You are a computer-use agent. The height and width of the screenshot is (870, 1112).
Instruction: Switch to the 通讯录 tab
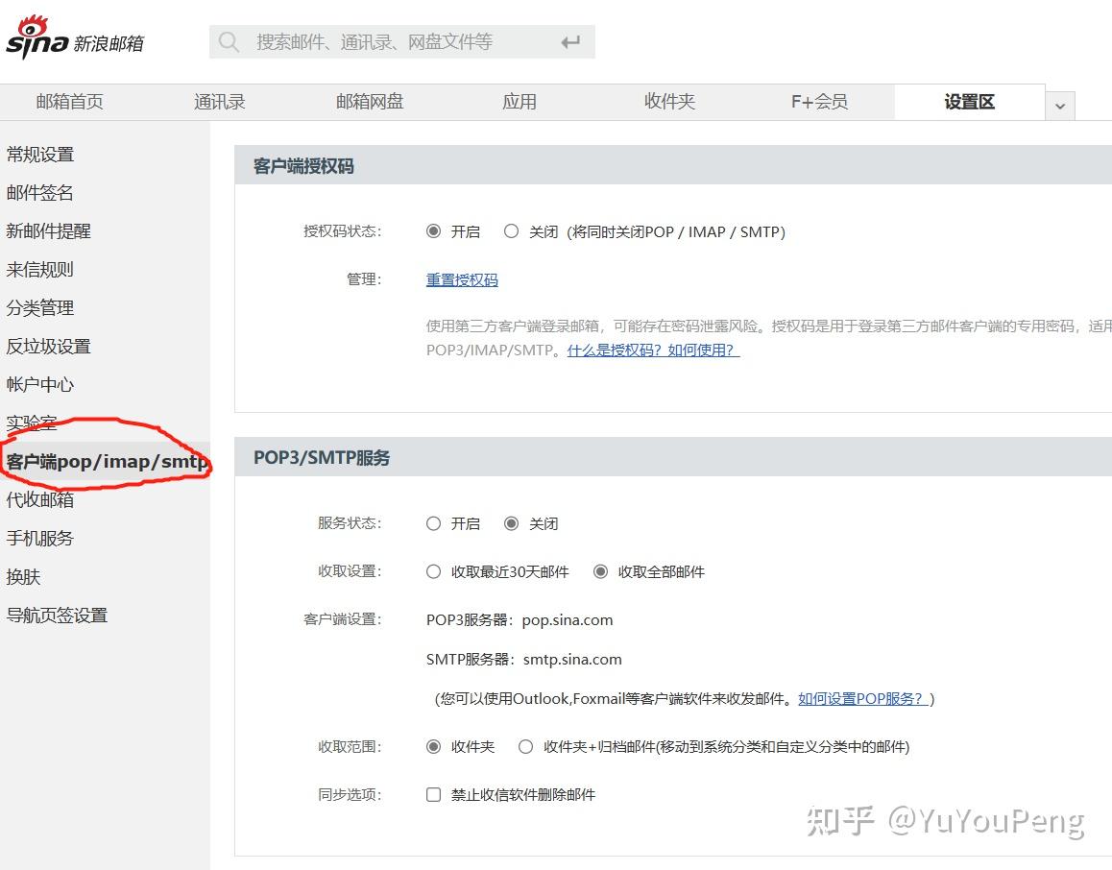[x=218, y=101]
